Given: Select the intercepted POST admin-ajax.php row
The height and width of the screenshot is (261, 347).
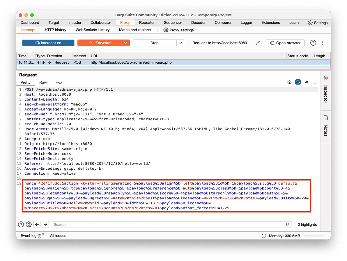Looking at the screenshot, I should (x=173, y=62).
